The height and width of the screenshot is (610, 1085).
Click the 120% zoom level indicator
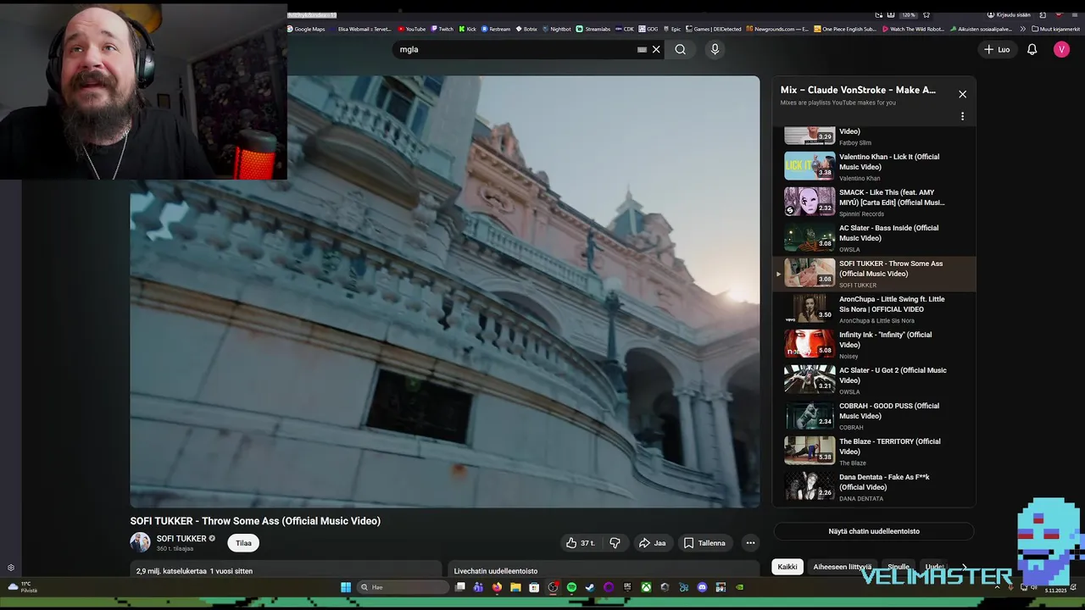pyautogui.click(x=908, y=14)
